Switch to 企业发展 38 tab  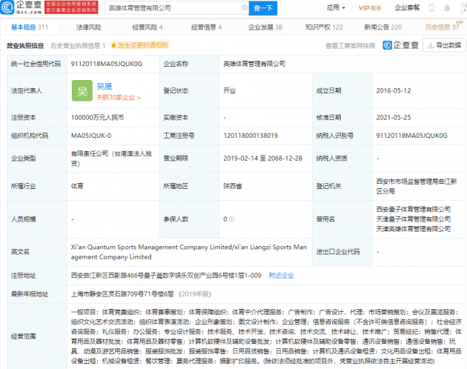click(265, 27)
